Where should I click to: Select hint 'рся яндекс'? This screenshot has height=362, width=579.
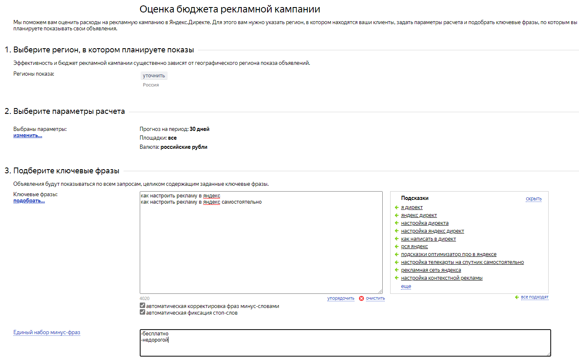[414, 246]
